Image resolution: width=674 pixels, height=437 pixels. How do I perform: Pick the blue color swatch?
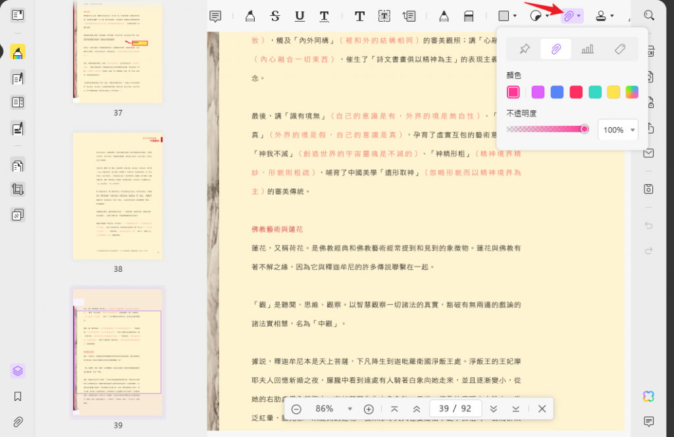[557, 92]
